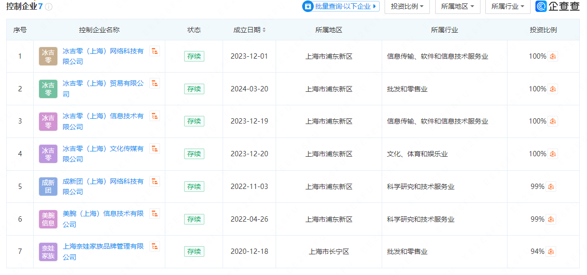Click 存续 status tag in row 1

[194, 56]
